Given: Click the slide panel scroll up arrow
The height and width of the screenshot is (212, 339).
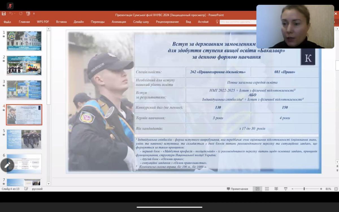Looking at the screenshot, I should 48,29.
